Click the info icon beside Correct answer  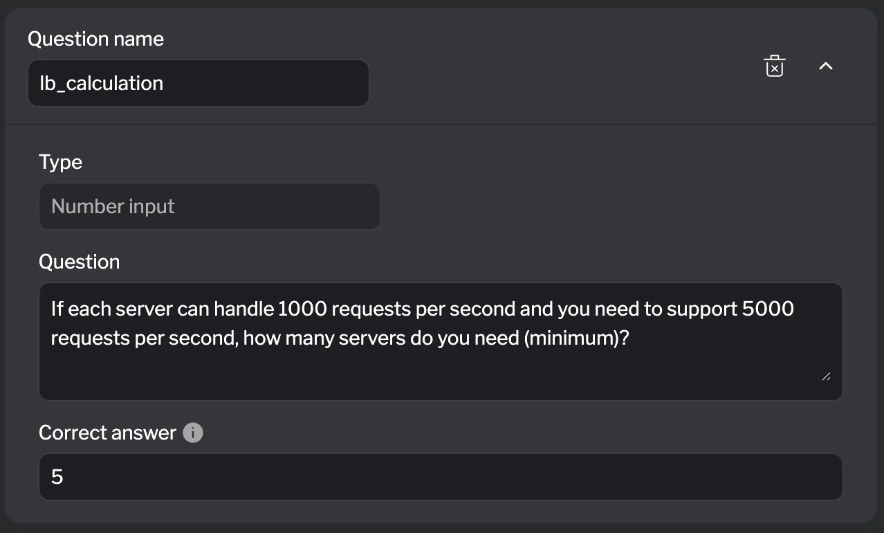(x=193, y=433)
